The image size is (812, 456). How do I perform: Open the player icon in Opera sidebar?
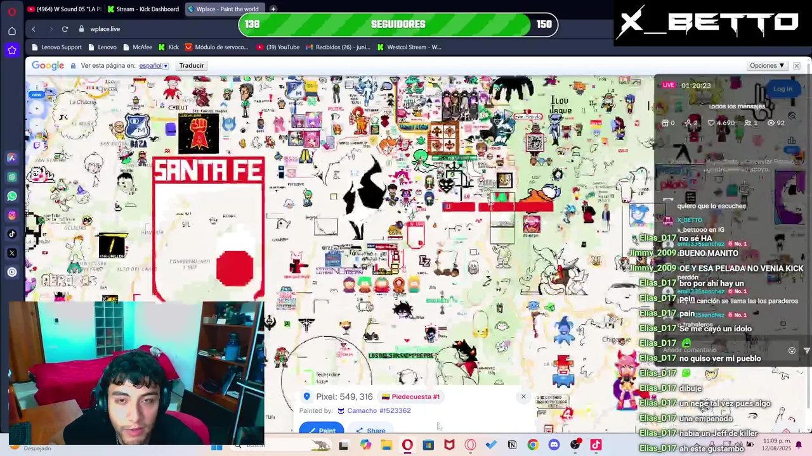coord(12,272)
